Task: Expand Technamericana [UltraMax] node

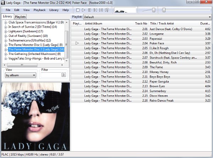Action: coord(6,40)
